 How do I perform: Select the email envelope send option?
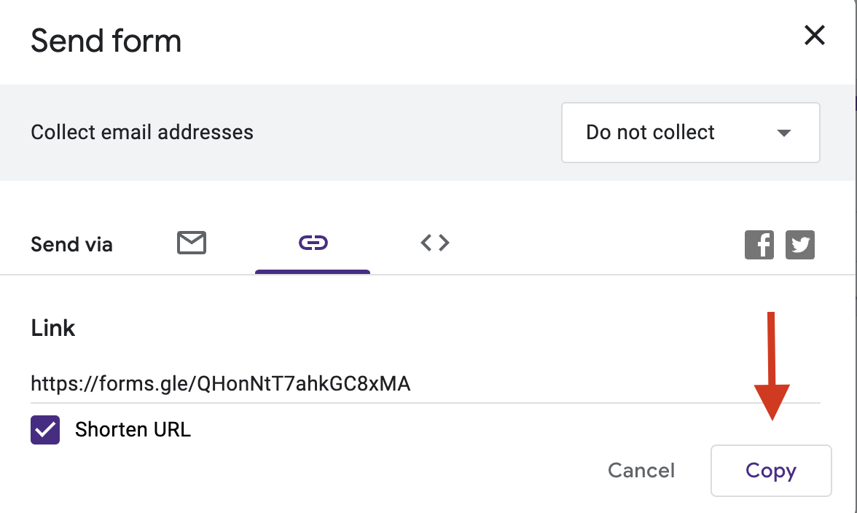click(191, 243)
